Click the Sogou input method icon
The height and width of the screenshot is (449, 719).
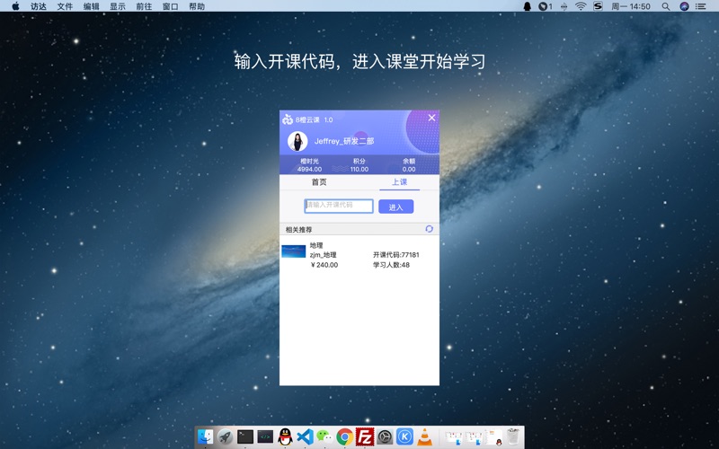(598, 6)
